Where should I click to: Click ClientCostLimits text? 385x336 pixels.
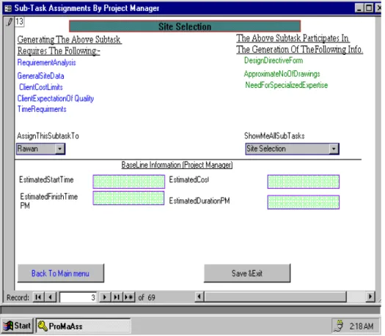click(41, 88)
